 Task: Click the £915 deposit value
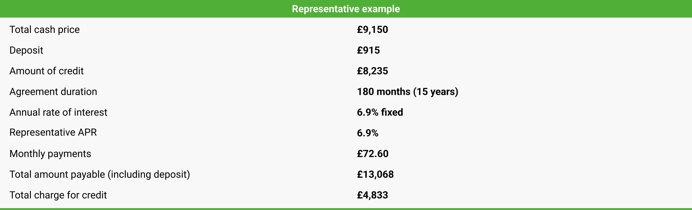click(368, 50)
